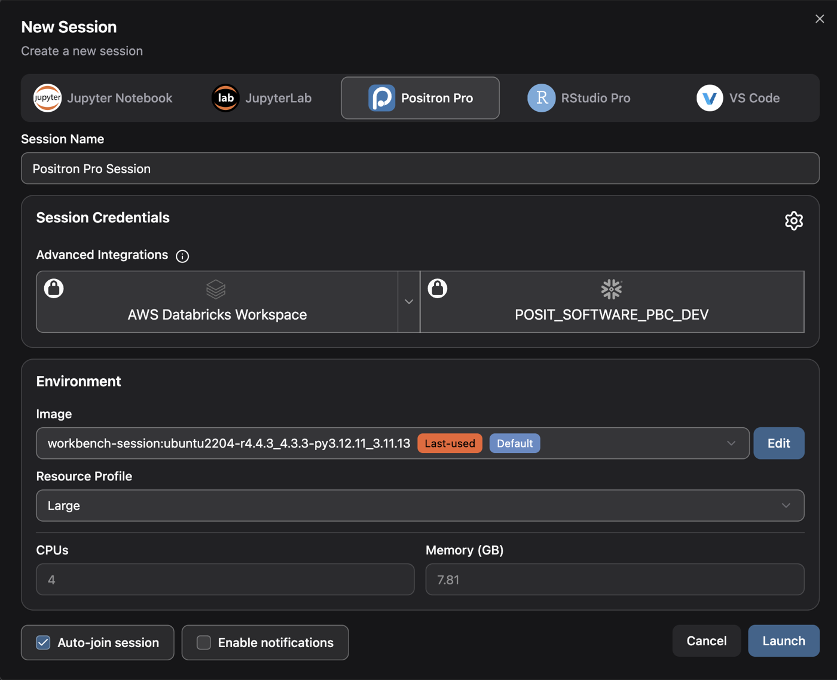Switch to the JupyterLab tab
Image resolution: width=837 pixels, height=680 pixels.
(x=262, y=98)
